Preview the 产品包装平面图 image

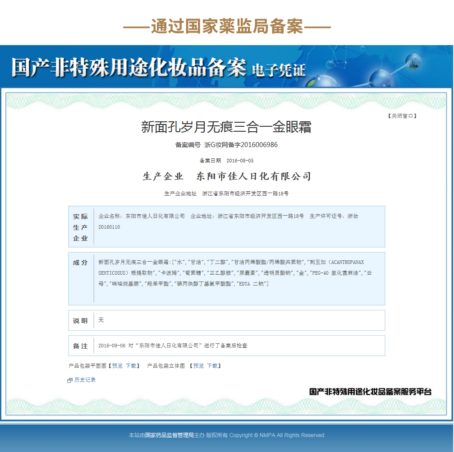(117, 366)
